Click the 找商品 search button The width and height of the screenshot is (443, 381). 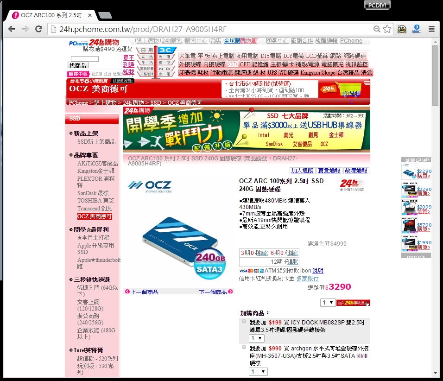[x=78, y=65]
